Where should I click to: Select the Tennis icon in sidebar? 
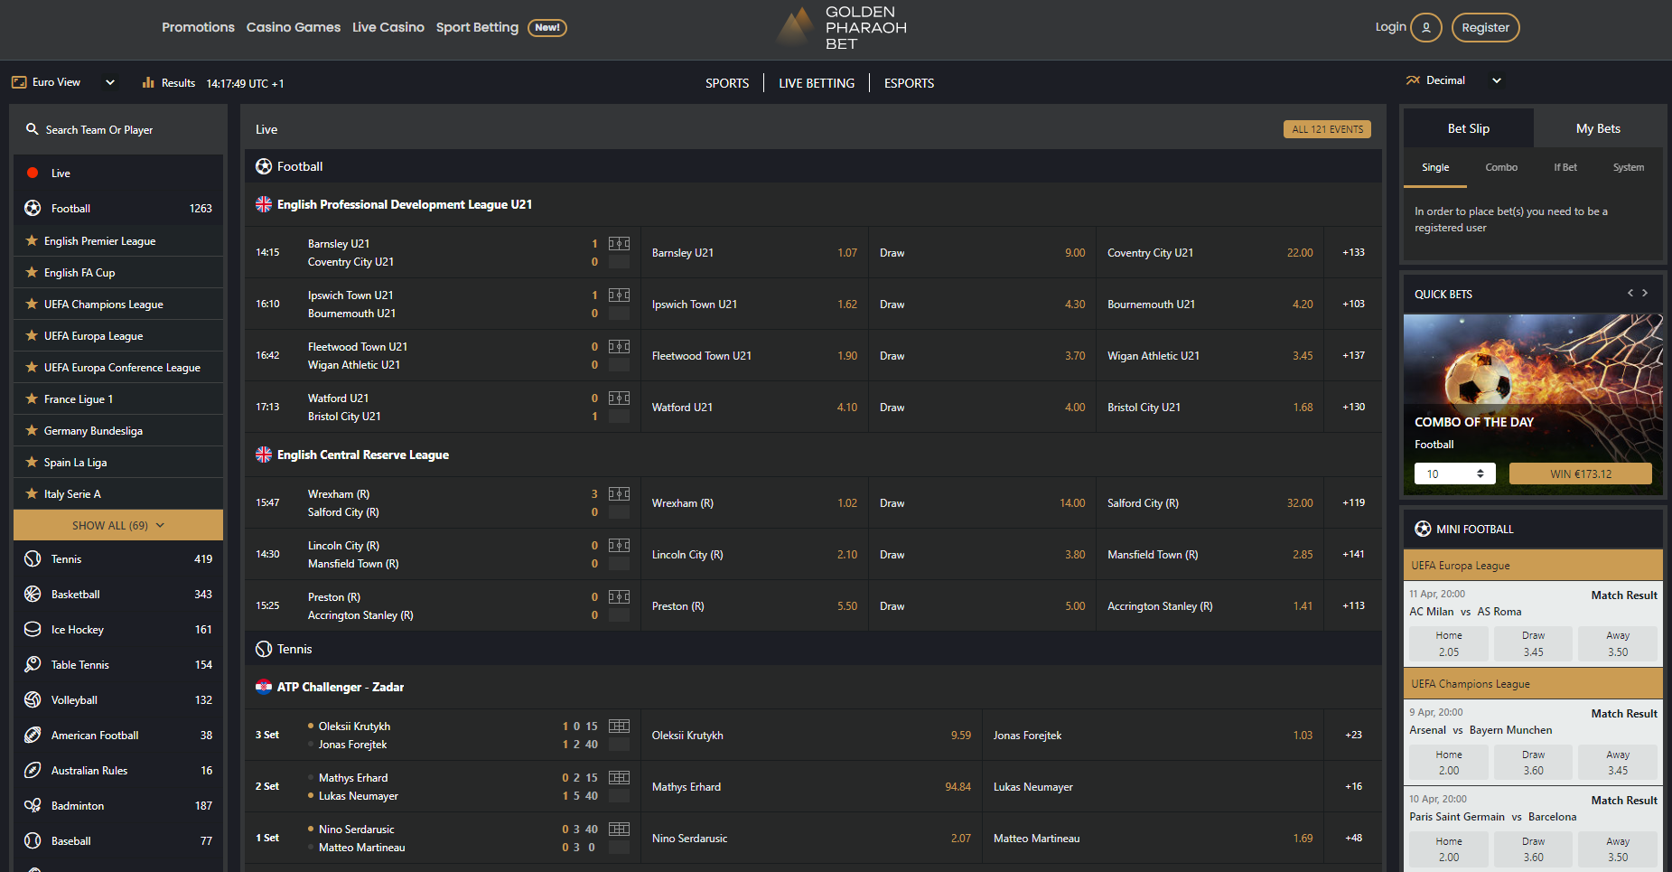click(33, 559)
